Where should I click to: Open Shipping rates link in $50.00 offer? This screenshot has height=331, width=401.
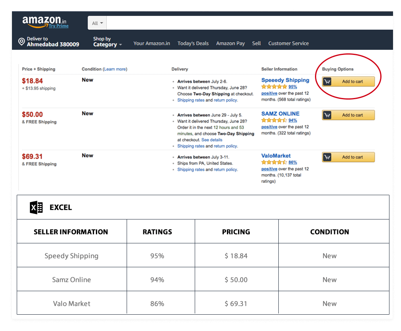(x=191, y=146)
